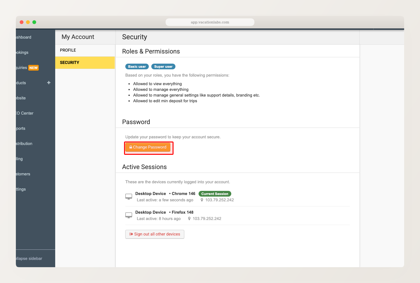Click the location pin beside the Chrome session IP
Viewport: 420px width, 283px height.
[x=202, y=200]
